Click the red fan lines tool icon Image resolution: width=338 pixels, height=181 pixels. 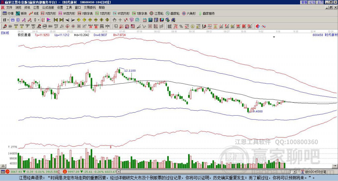point(121,26)
